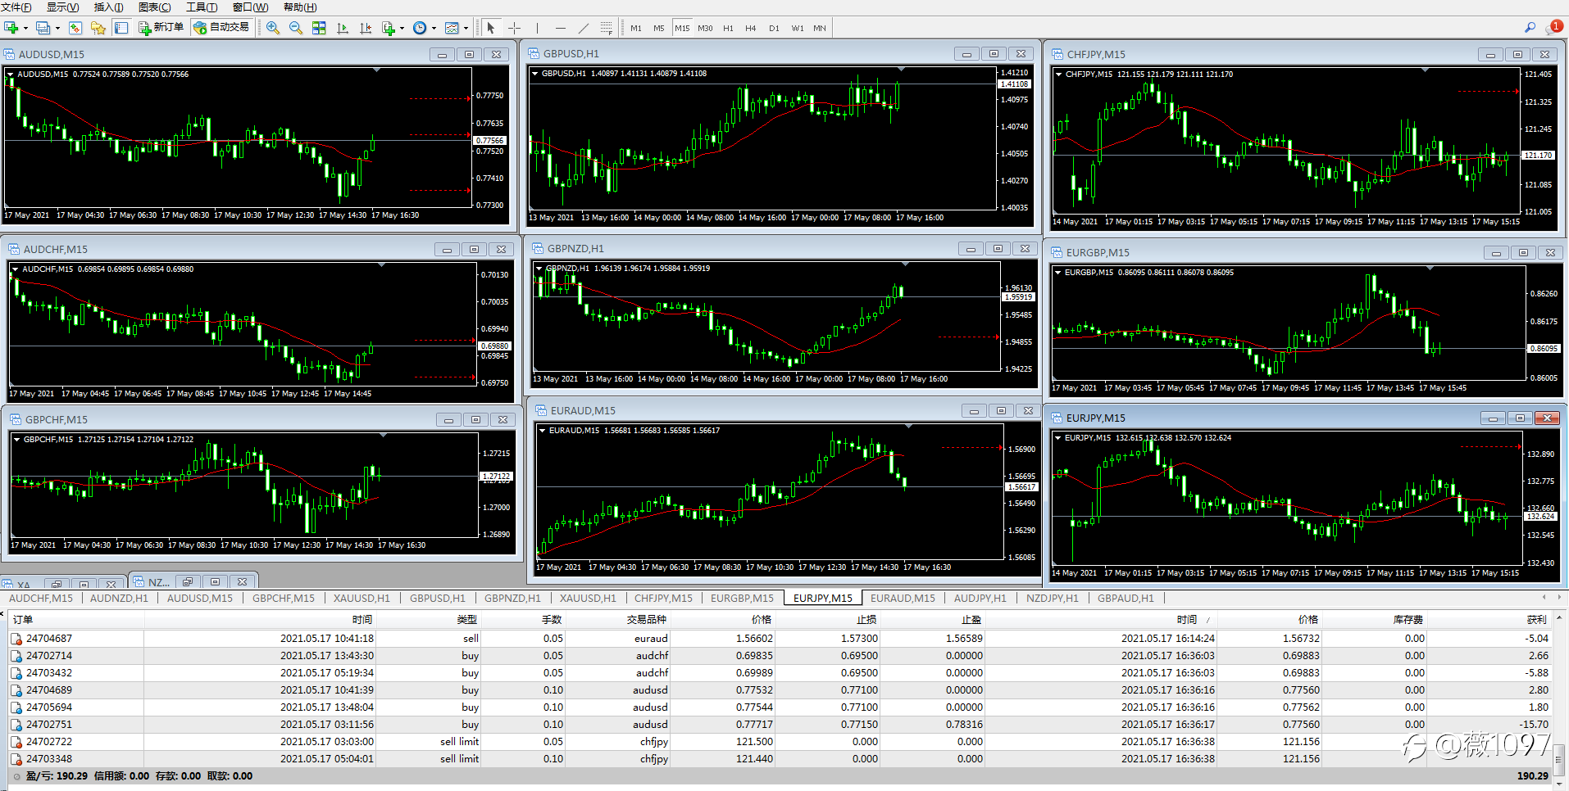Viewport: 1569px width, 791px height.
Task: Draw a horizontal line tool icon
Action: pos(561,28)
